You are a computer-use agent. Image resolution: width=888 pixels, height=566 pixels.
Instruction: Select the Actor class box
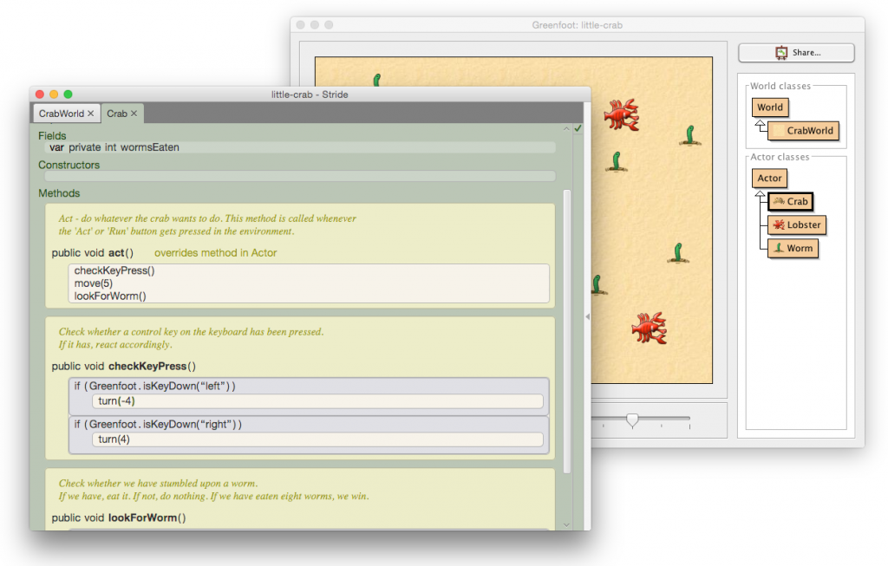coord(769,178)
